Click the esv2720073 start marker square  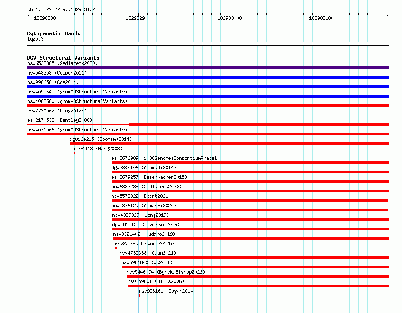pos(116,248)
